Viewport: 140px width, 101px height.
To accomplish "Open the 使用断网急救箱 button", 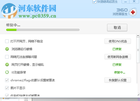I will [118, 57].
